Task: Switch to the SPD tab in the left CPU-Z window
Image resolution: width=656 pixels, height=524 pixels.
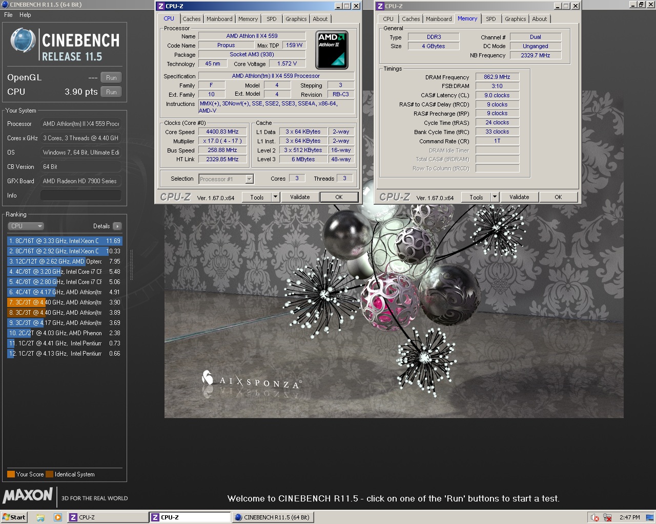Action: (x=272, y=19)
